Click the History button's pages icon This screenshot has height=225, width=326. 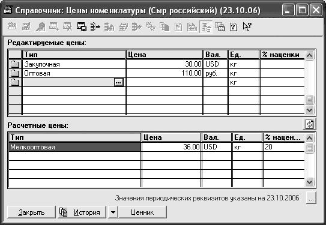click(x=63, y=212)
